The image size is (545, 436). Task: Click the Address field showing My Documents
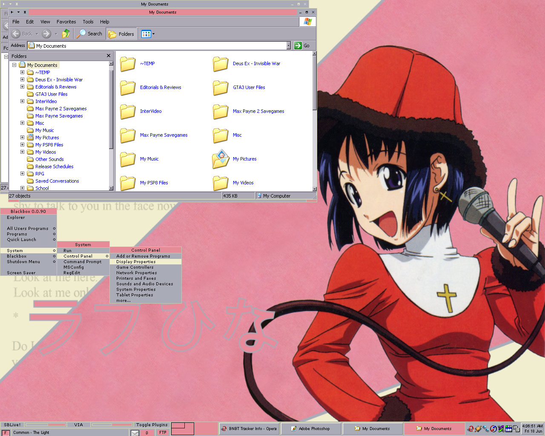(157, 46)
